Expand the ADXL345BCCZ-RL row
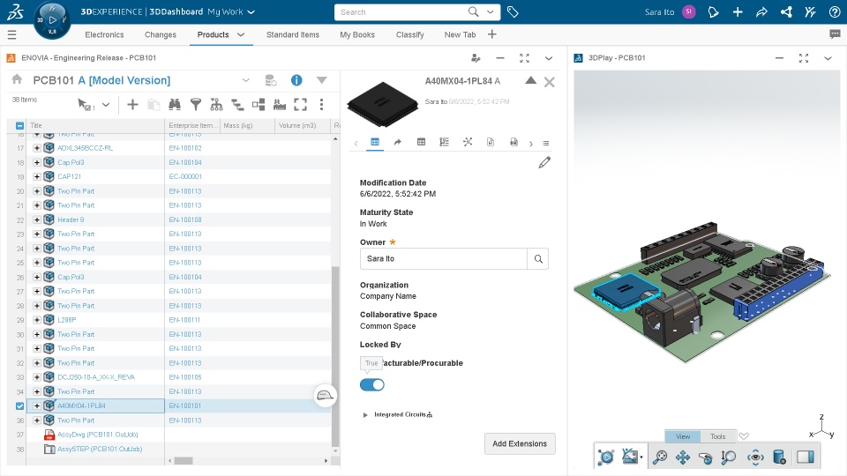Viewport: 847px width, 476px height. coord(37,148)
